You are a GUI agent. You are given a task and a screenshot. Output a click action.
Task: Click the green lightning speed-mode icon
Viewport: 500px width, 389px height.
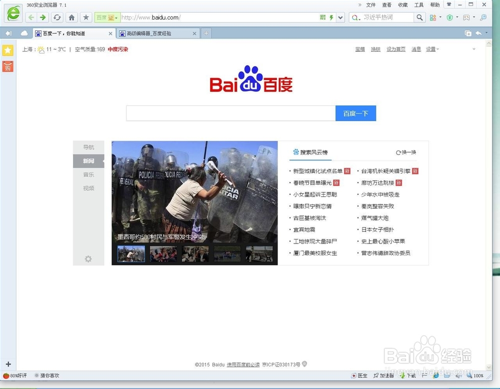click(331, 17)
